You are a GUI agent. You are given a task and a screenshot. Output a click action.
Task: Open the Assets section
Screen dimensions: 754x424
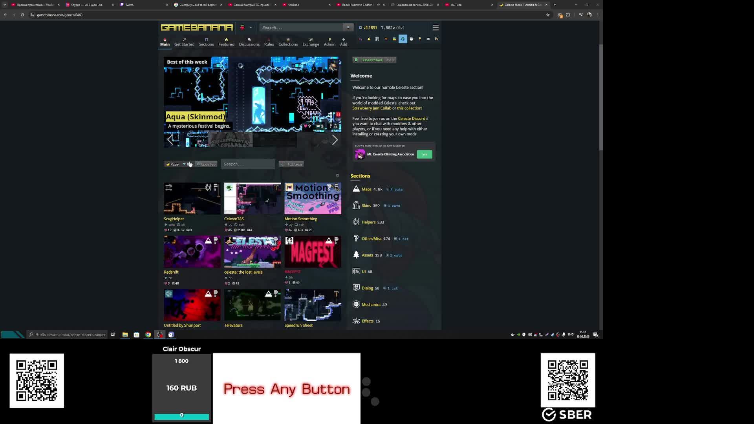click(367, 255)
